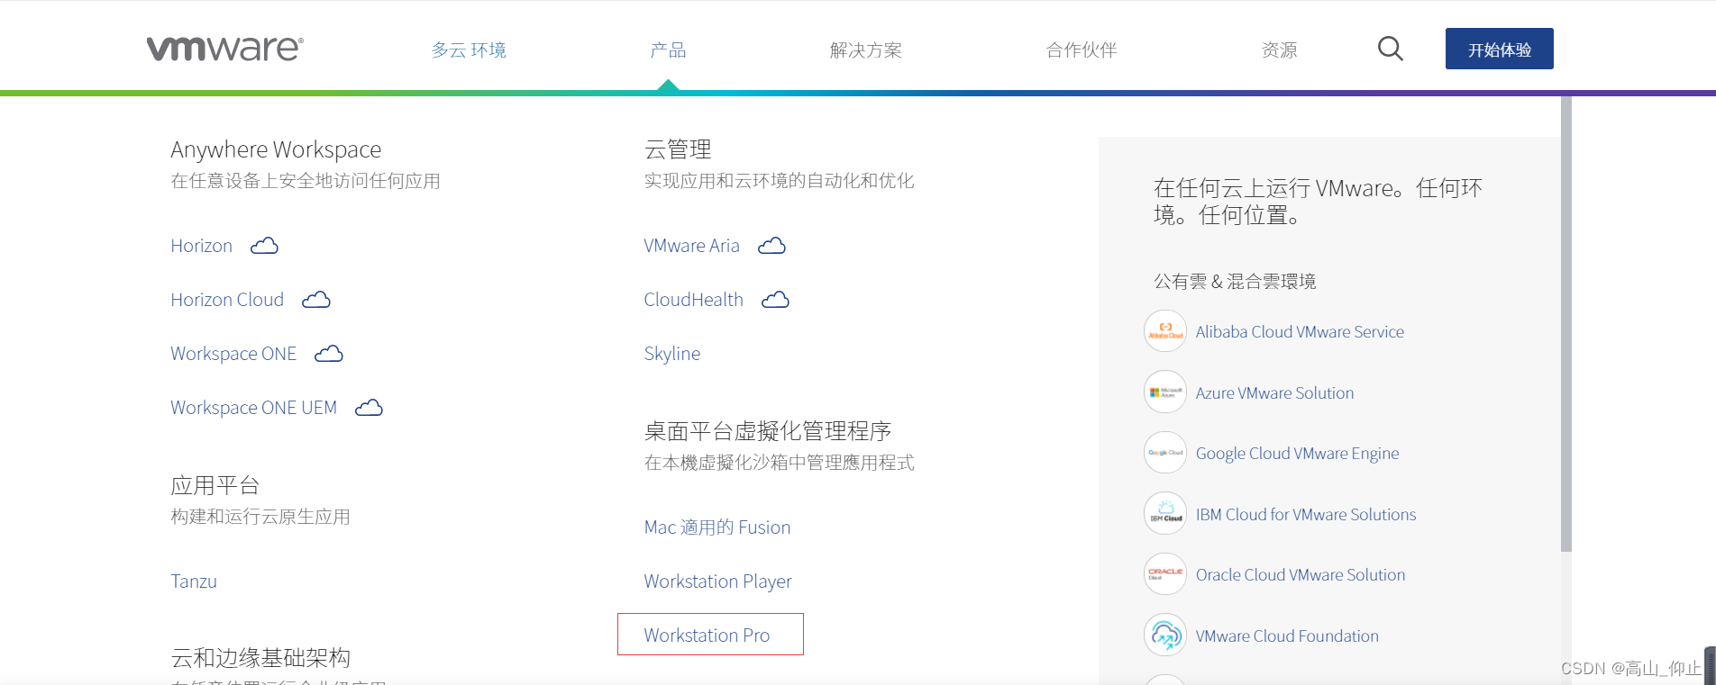Open the CloudHealth link
Screen dimensions: 1716x685
694,300
